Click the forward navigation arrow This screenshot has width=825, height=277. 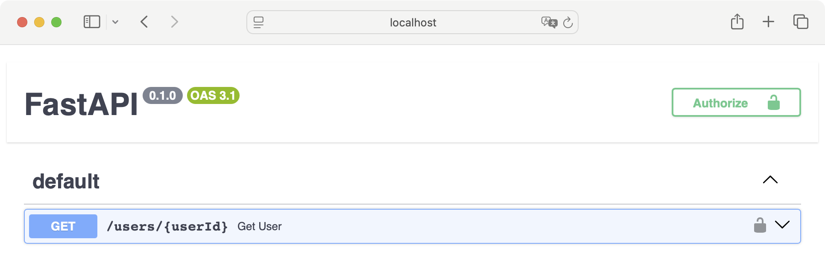174,22
